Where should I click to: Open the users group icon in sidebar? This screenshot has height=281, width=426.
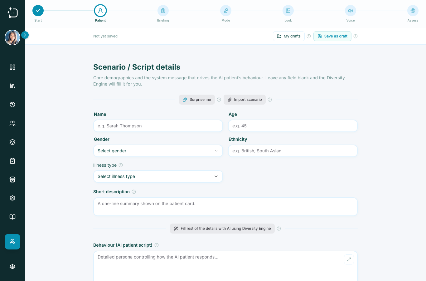12,123
